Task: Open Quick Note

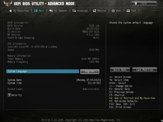Action: click(120, 70)
